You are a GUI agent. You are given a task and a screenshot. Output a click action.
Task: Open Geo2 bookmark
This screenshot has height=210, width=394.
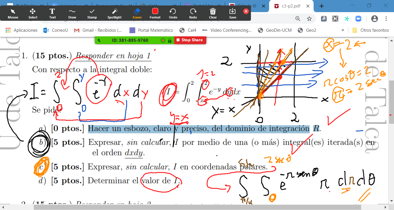[x=307, y=30]
